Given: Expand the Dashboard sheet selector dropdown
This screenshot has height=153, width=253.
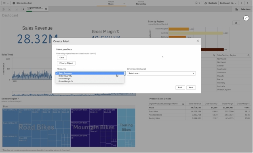Looking at the screenshot, I should 228,3.
